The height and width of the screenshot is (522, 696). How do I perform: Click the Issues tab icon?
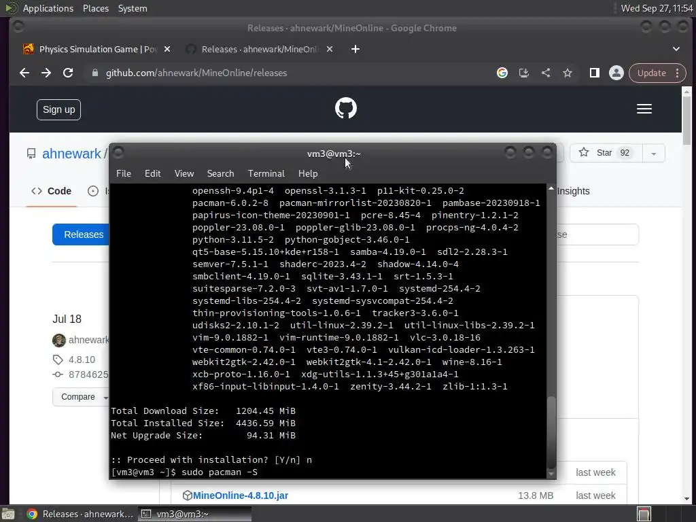click(93, 191)
